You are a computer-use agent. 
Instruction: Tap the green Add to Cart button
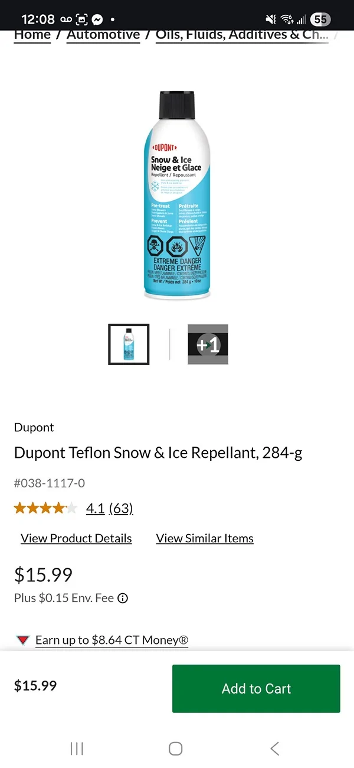click(256, 688)
